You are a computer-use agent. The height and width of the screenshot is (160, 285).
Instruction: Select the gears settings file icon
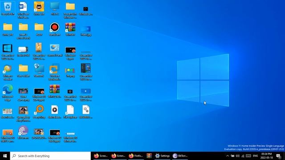pyautogui.click(x=86, y=112)
